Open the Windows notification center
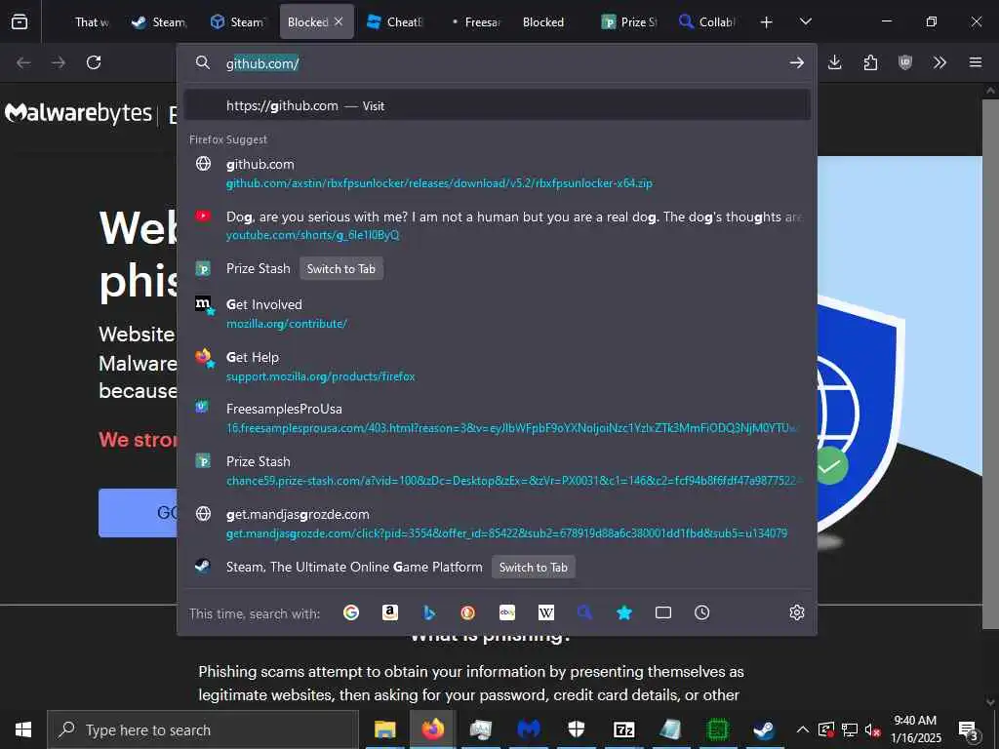Image resolution: width=999 pixels, height=749 pixels. click(x=969, y=730)
